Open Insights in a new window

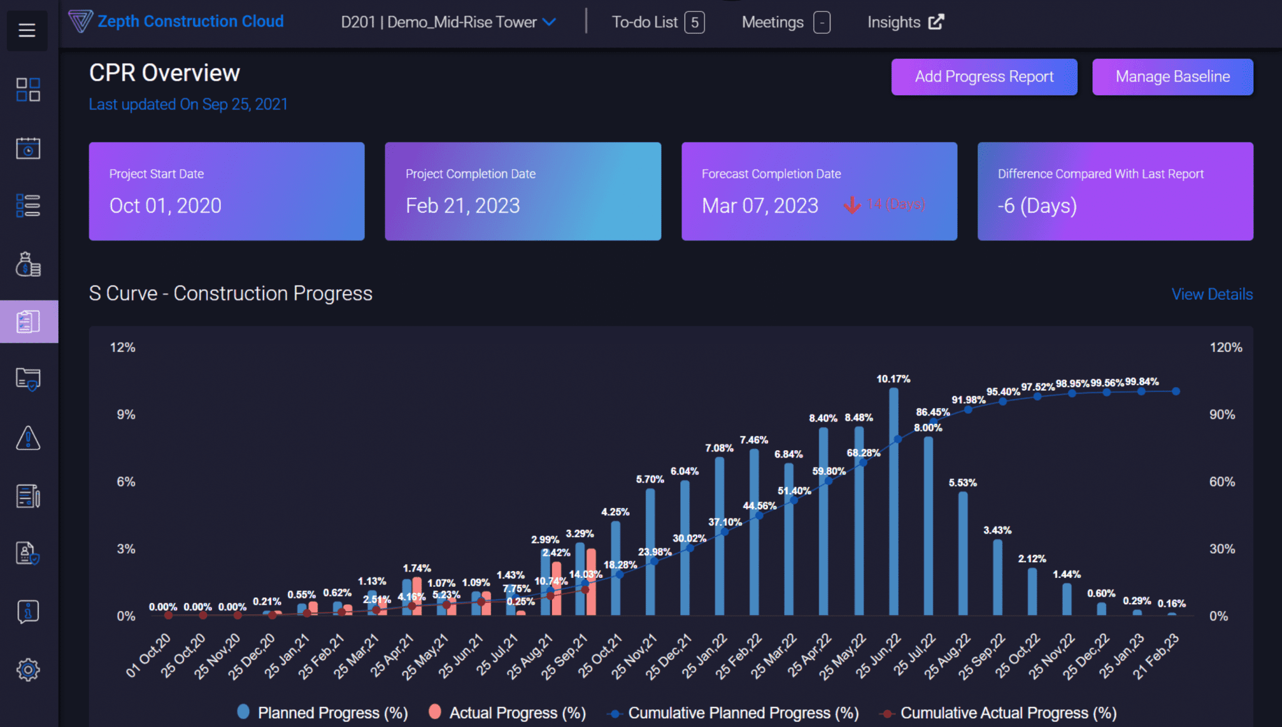[x=904, y=22]
